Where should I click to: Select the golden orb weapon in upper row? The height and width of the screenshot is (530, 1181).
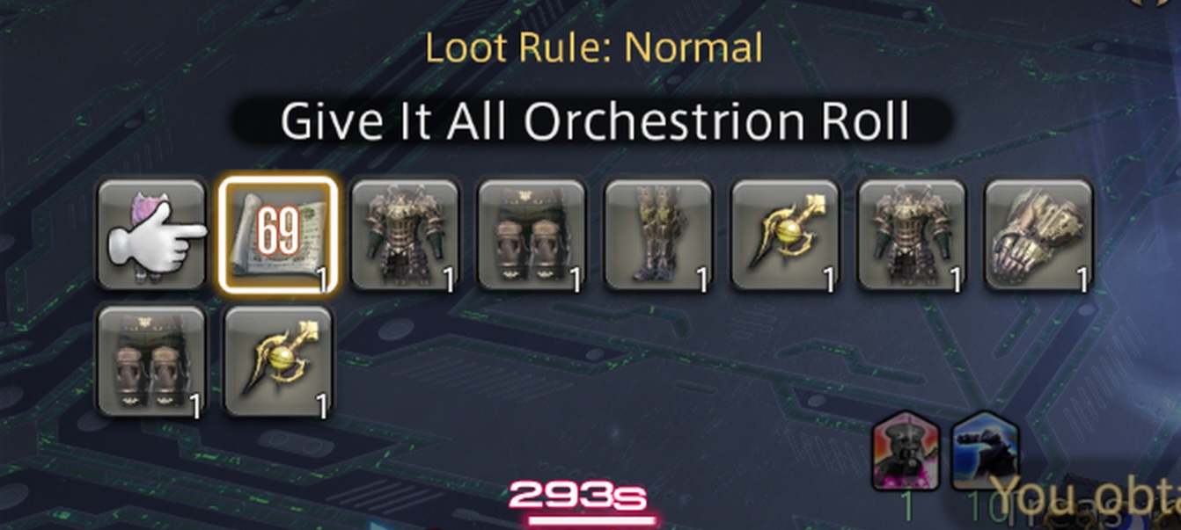coord(785,234)
